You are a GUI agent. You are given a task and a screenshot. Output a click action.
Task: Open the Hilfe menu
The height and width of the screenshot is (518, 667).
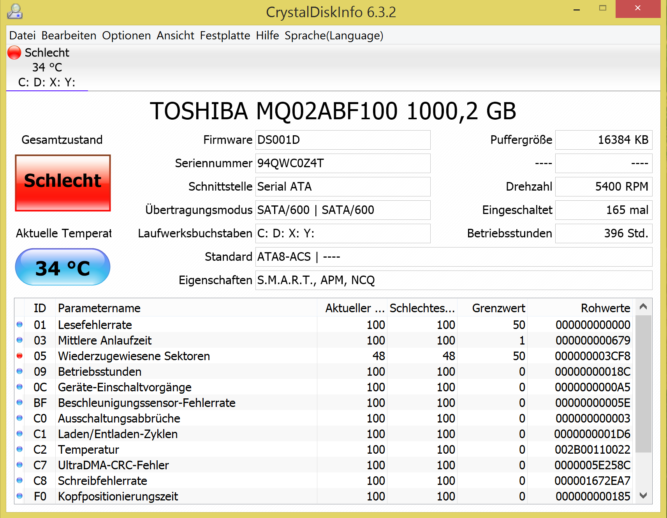coord(268,35)
